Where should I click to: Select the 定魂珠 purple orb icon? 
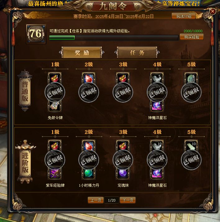pyautogui.click(x=123, y=174)
